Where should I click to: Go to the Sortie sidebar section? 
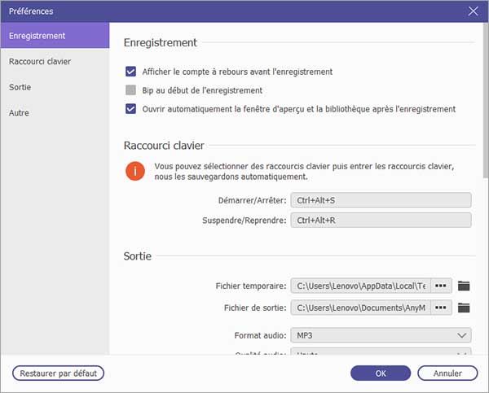55,87
